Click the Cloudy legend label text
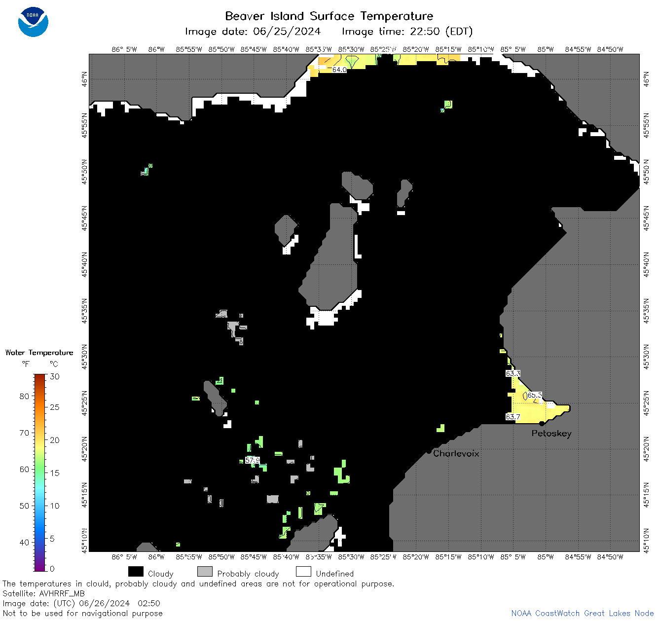659x621 pixels. click(161, 574)
